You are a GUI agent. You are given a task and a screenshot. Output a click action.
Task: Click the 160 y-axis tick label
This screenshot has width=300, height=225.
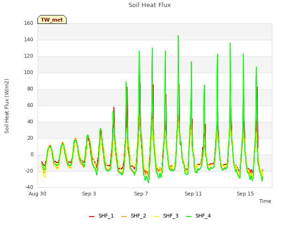pyautogui.click(x=29, y=23)
